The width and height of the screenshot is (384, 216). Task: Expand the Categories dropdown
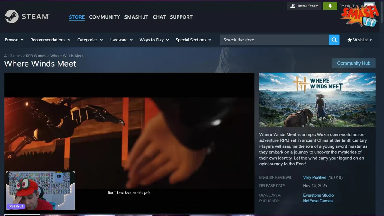pos(90,40)
